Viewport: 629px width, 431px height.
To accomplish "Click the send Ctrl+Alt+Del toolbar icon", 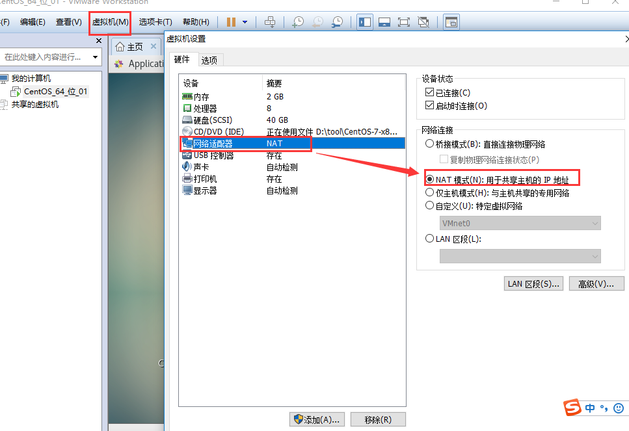I will pos(270,22).
